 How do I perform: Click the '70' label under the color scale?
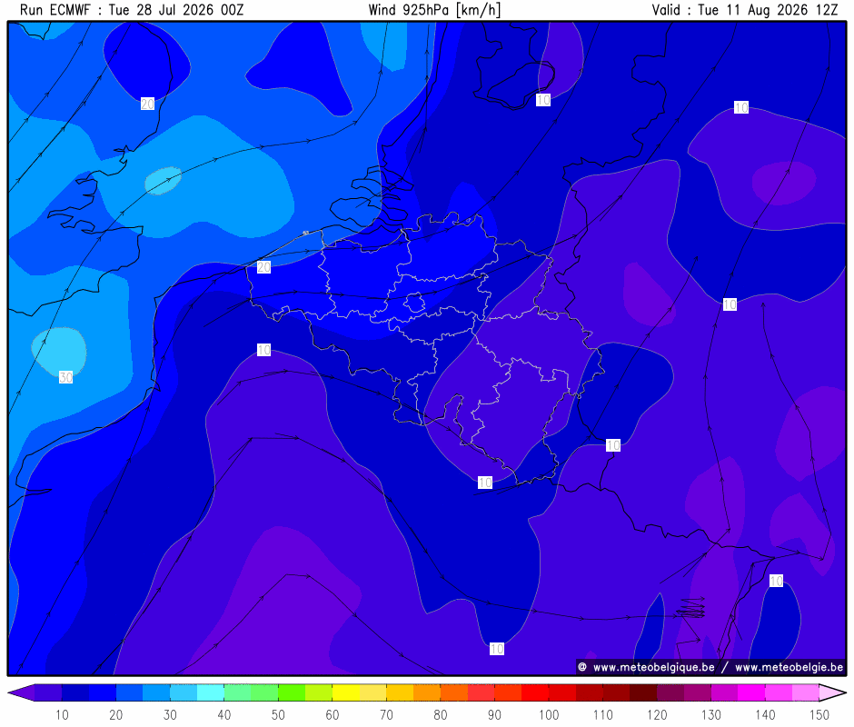[x=387, y=714]
